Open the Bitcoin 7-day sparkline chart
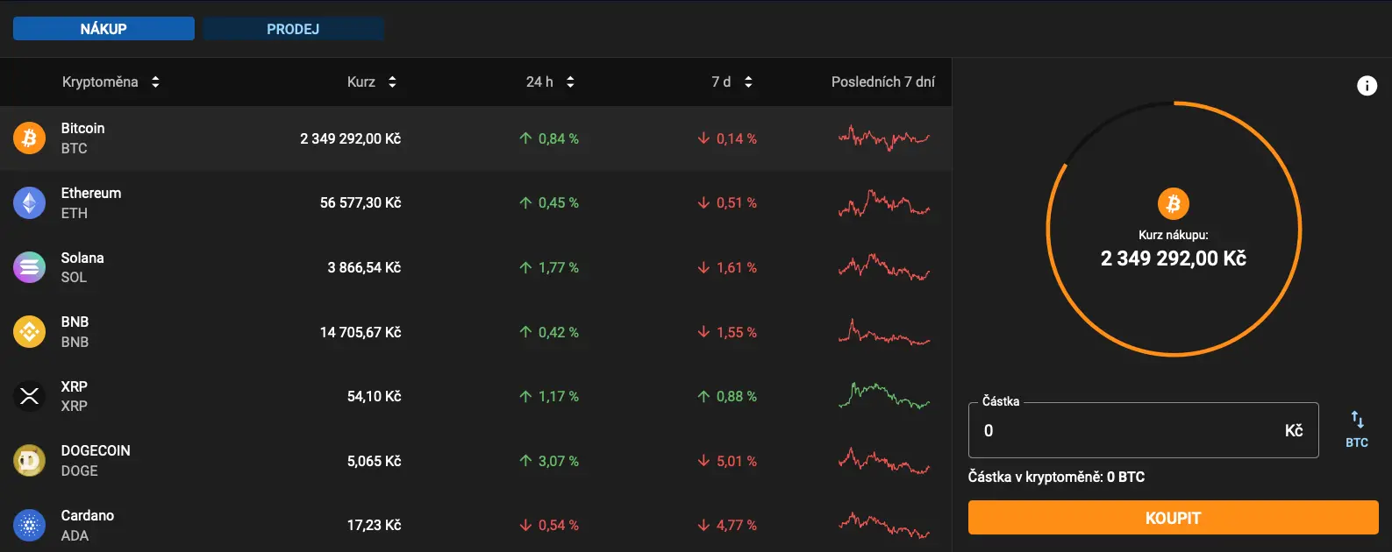This screenshot has height=552, width=1392. point(884,138)
